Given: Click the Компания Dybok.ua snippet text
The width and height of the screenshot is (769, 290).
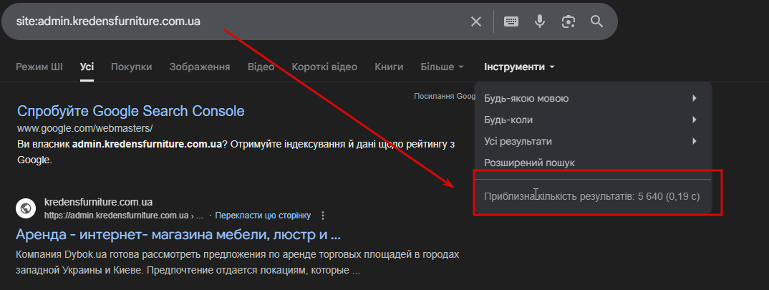Looking at the screenshot, I should tap(238, 263).
